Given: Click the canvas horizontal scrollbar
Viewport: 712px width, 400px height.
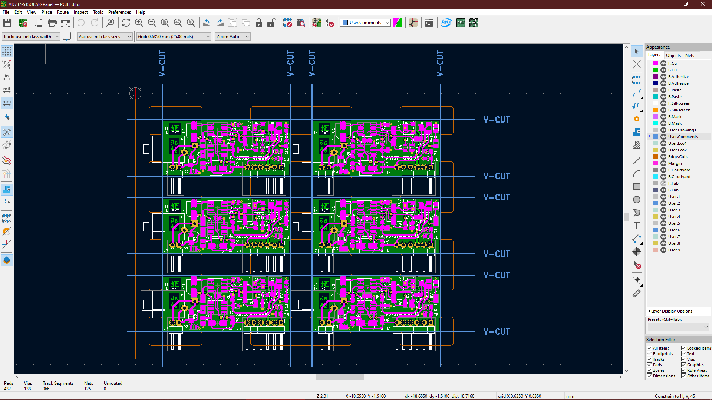Looking at the screenshot, I should click(x=340, y=377).
